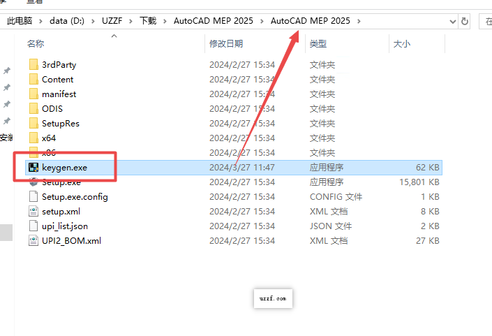
Task: Sort files by 修改日期 column header
Action: coord(226,43)
